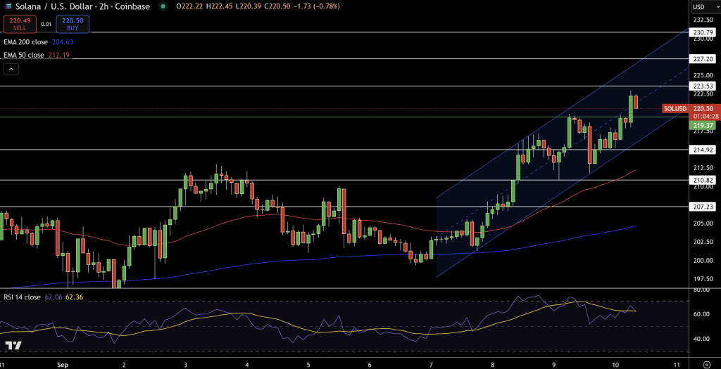This screenshot has height=369, width=721.
Task: Click the date 10 on time axis
Action: click(615, 364)
